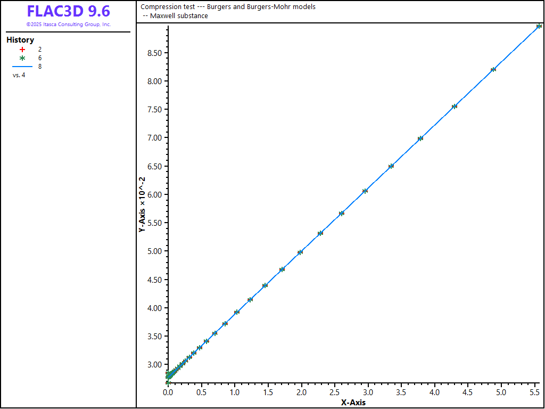
Task: Click the FLAC3D 9.6 title text
Action: (x=69, y=12)
